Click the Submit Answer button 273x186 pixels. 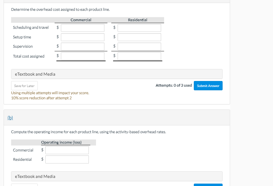pos(208,86)
